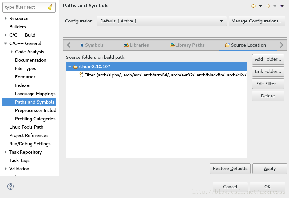This screenshot has height=198, width=289.
Task: Click the Apply button
Action: pyautogui.click(x=270, y=168)
